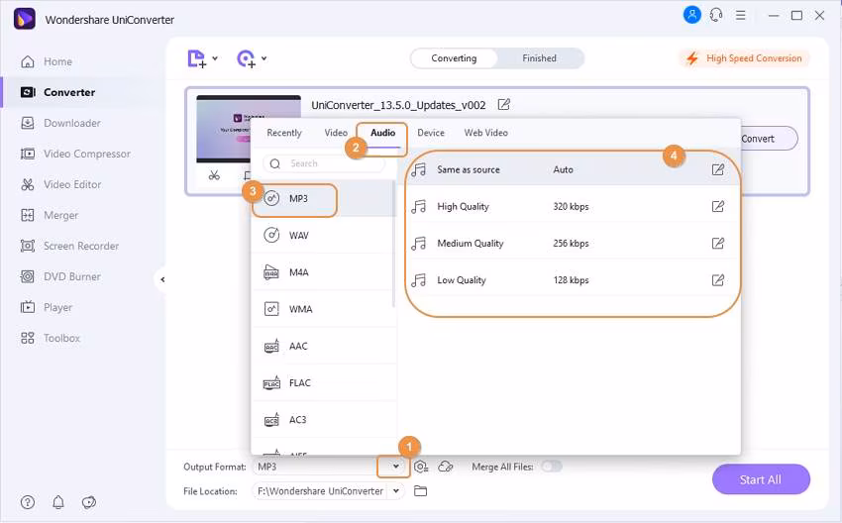
Task: Click the Convert button
Action: point(767,139)
